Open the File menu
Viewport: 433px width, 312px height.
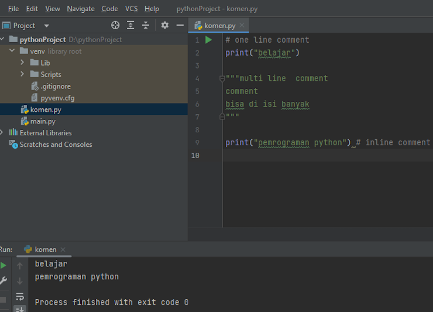13,9
